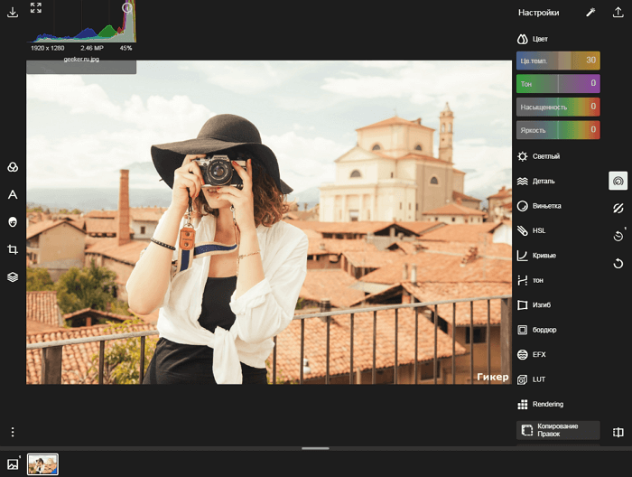Click the Копирование Правок button
Screen dimensions: 632x477
pos(557,430)
